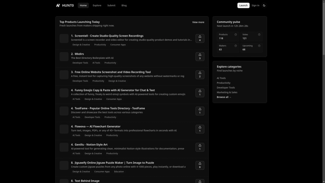Open Mkdirs product title
This screenshot has width=325, height=183.
tap(79, 54)
